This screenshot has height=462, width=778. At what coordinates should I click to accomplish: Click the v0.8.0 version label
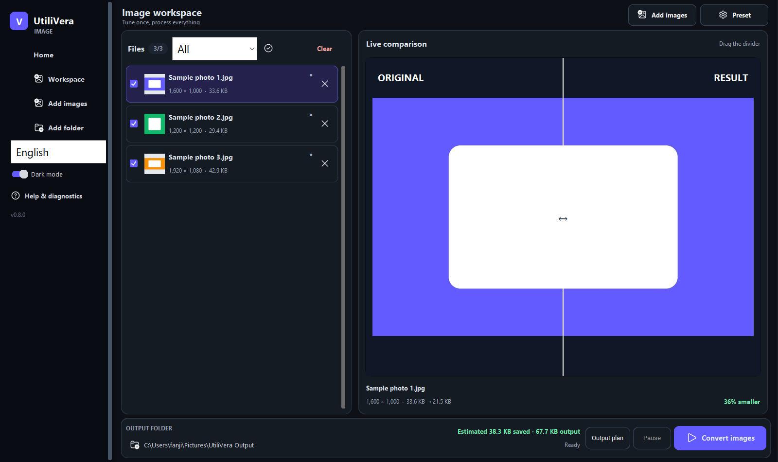18,215
